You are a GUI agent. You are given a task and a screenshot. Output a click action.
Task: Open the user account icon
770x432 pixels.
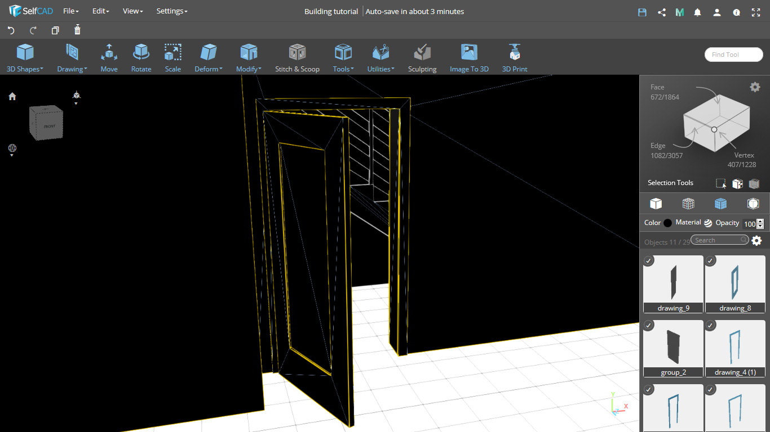tap(717, 12)
